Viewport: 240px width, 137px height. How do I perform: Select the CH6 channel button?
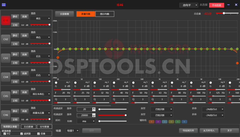click(x=5, y=115)
